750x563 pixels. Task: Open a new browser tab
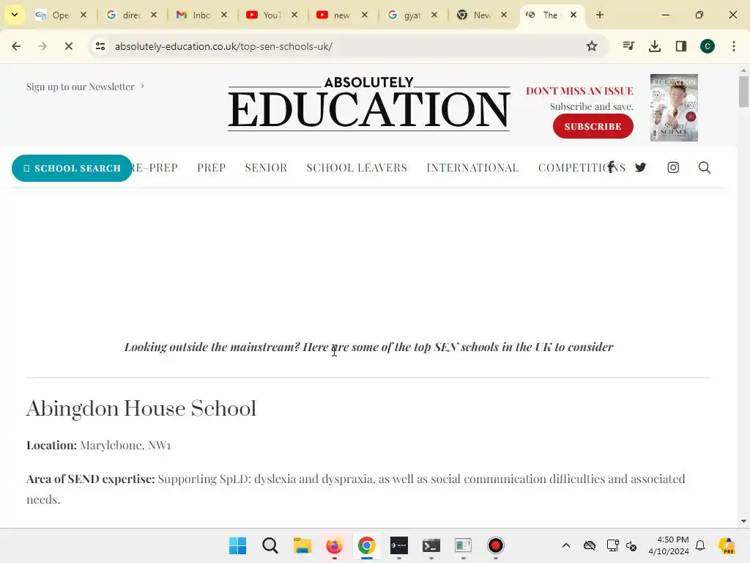tap(600, 15)
